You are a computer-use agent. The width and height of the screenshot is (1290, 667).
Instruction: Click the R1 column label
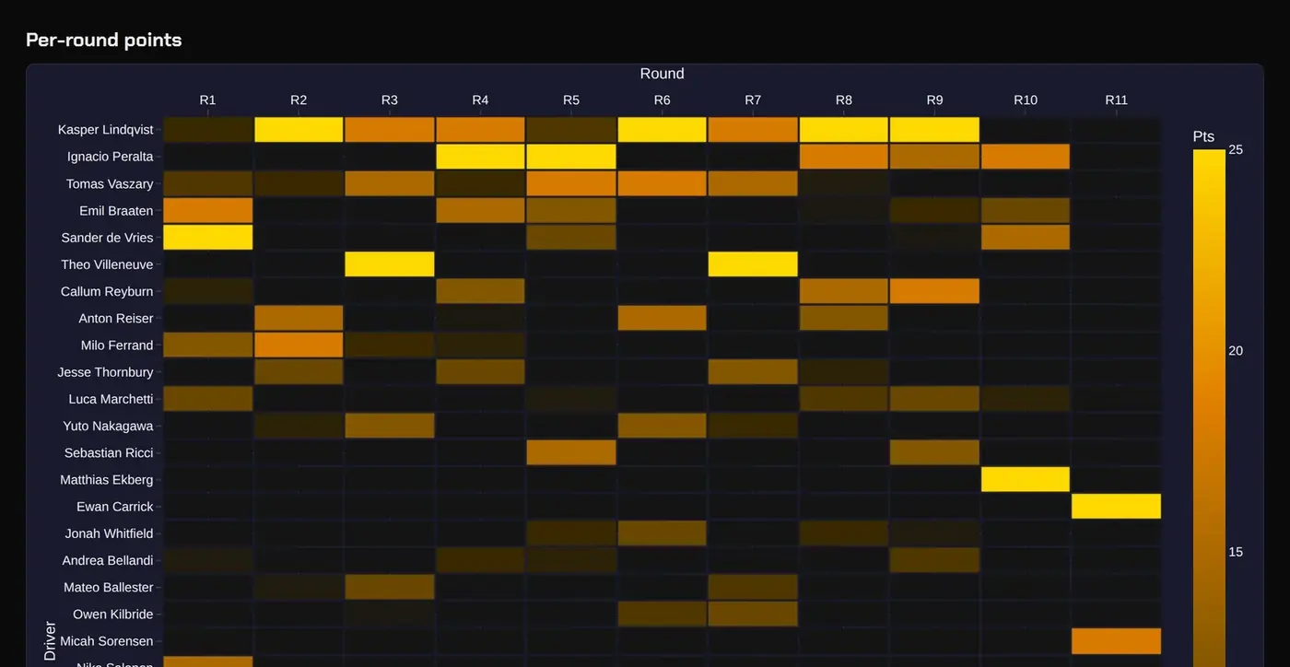(208, 99)
